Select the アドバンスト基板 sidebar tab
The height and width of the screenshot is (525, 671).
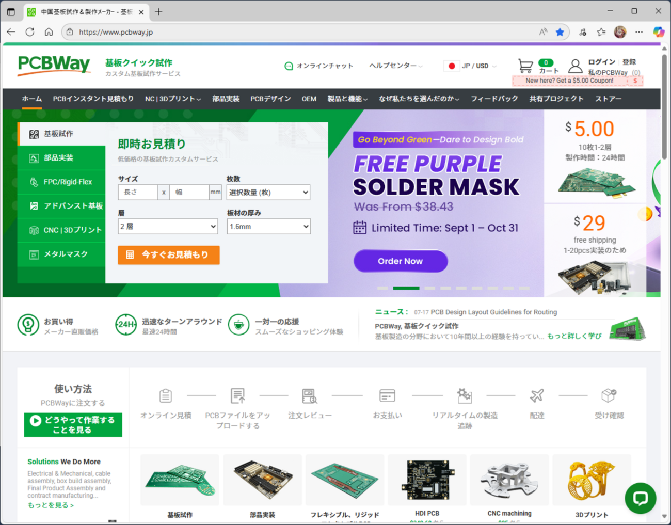point(61,206)
